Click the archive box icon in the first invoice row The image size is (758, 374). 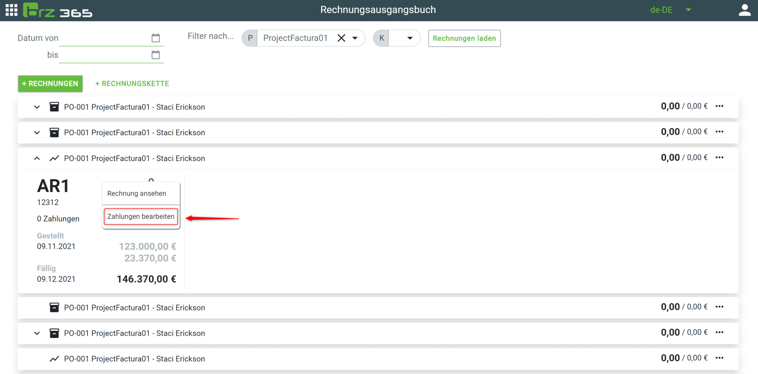(54, 107)
